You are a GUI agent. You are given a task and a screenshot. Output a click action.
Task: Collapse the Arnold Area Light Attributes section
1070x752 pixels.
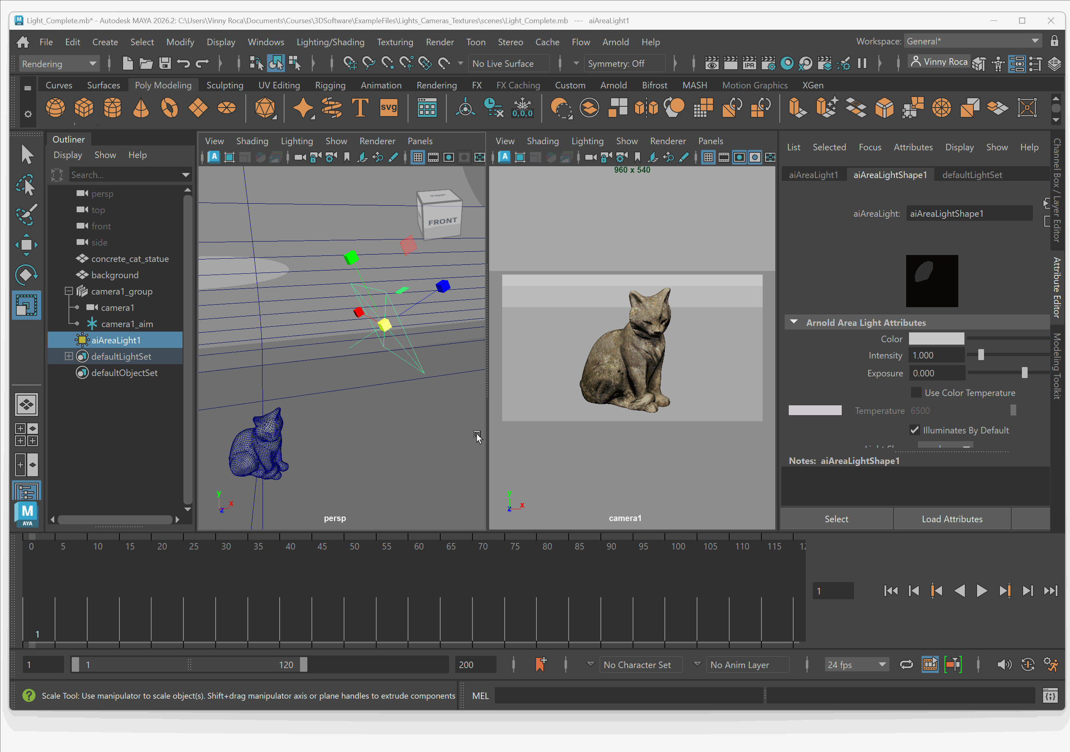[x=794, y=322]
